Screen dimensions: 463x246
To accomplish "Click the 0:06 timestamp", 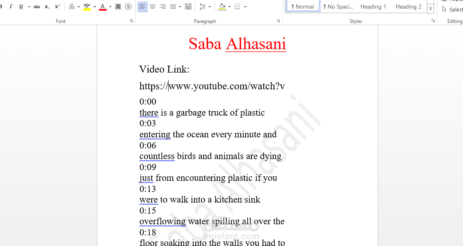I will pyautogui.click(x=148, y=145).
